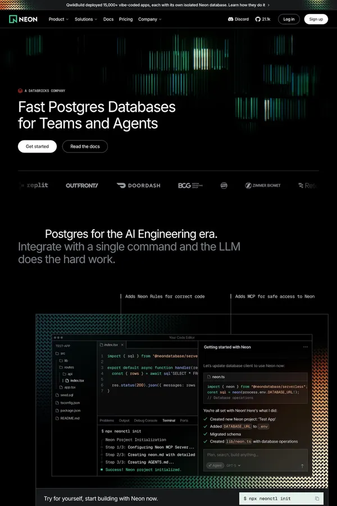Open the GitHub repository with 21.1k stars

pos(262,19)
